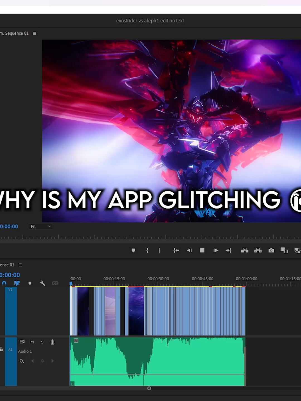Select the blue starfield clip thumbnail on V1

click(136, 311)
